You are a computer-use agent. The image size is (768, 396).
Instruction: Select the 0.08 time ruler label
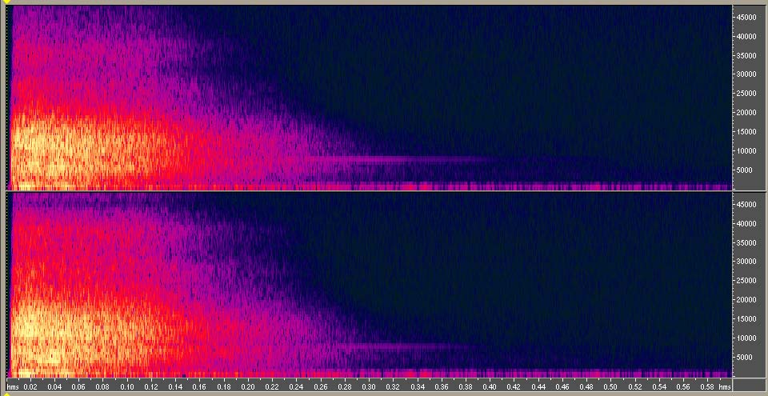tap(103, 386)
